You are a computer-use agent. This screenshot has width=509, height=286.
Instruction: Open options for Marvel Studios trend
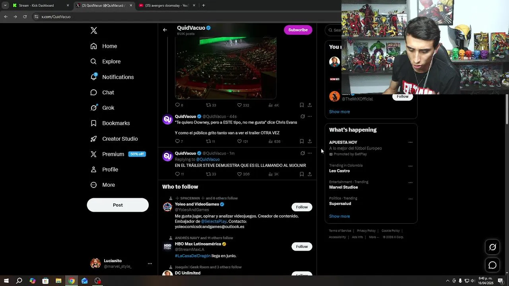click(410, 183)
